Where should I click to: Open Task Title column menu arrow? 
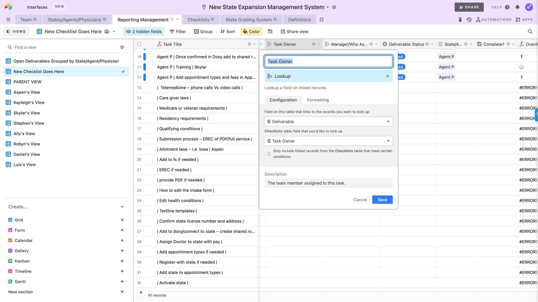click(x=254, y=44)
